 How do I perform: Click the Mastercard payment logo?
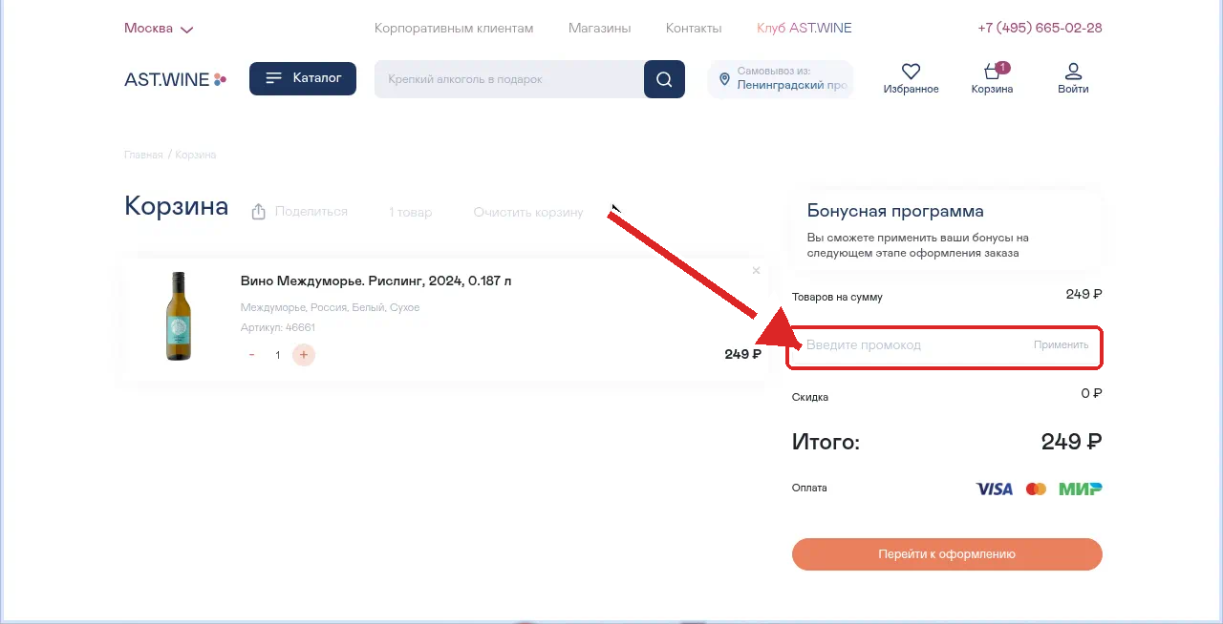[1036, 489]
